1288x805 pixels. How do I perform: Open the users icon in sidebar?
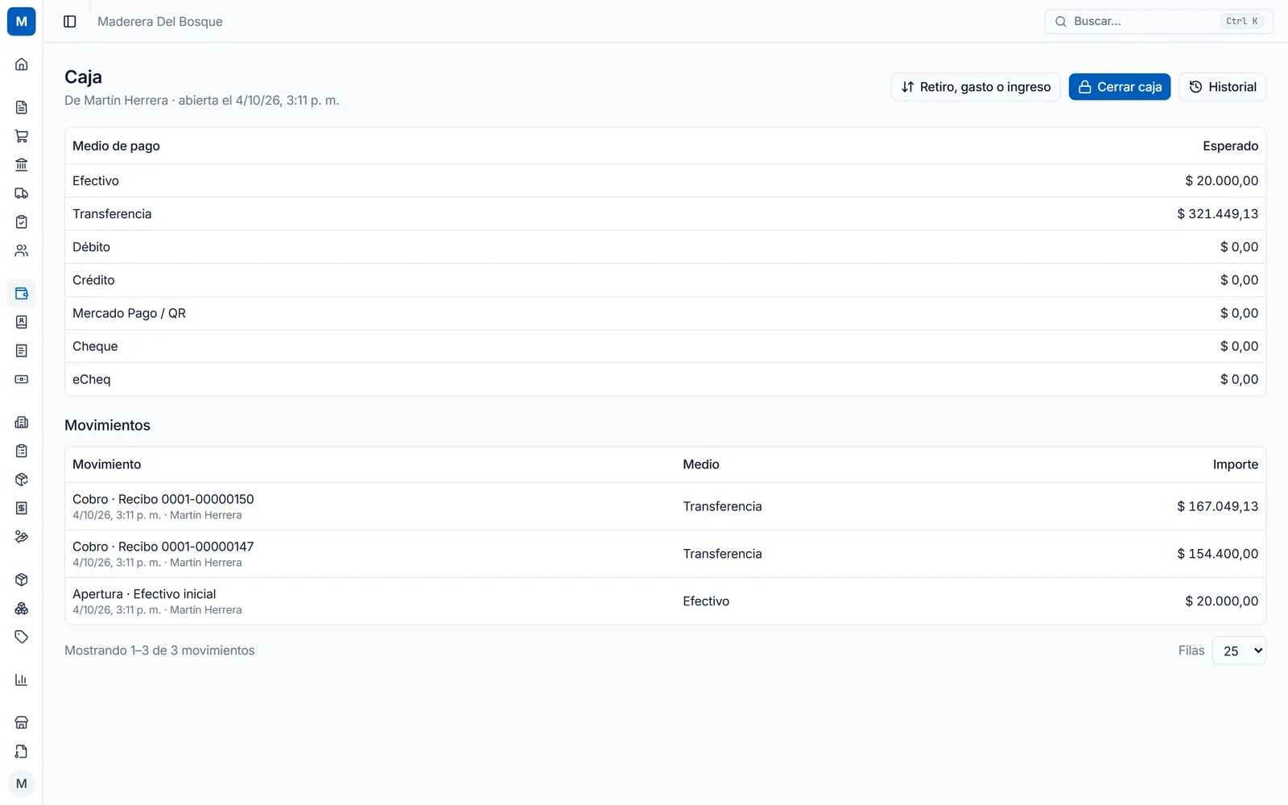coord(22,251)
